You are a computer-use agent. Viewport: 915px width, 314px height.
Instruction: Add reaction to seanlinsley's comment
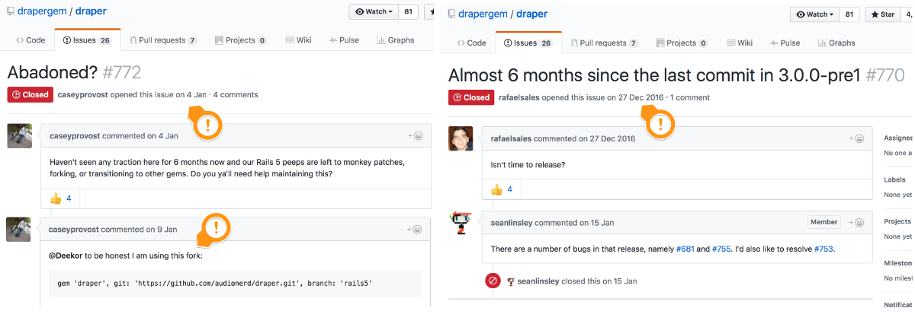[856, 223]
